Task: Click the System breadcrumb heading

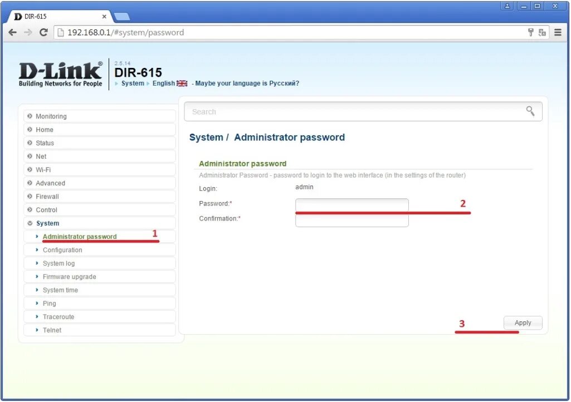Action: point(206,138)
